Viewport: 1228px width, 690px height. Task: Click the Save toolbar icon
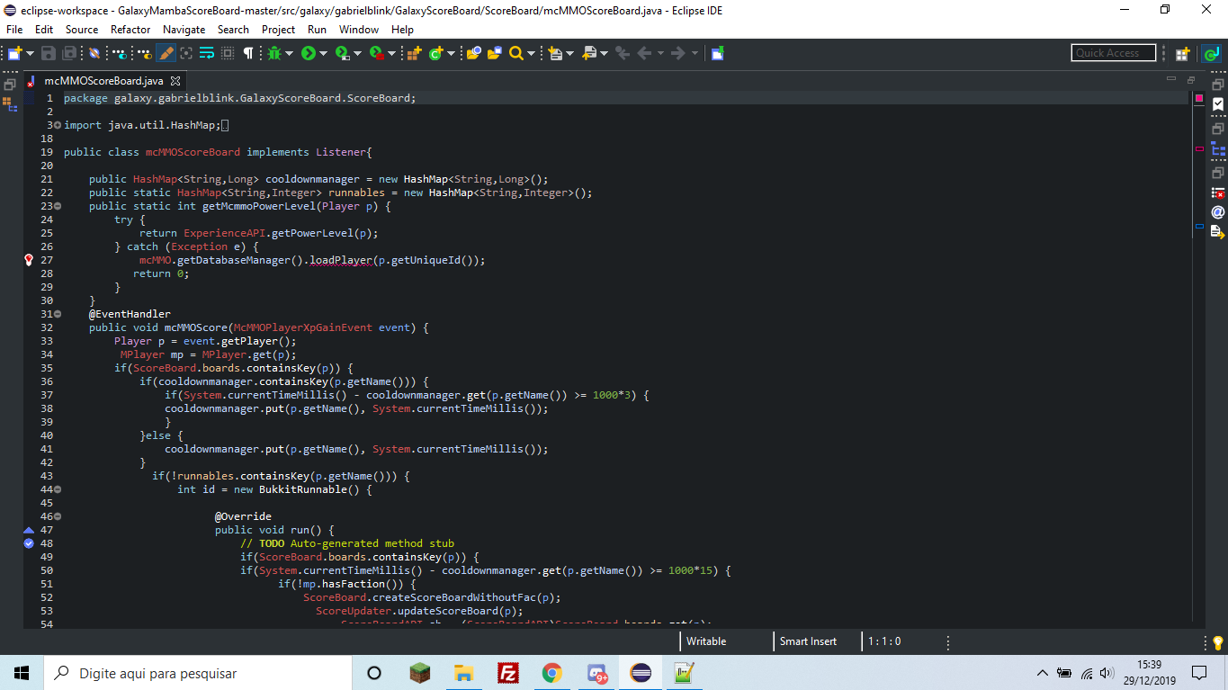point(48,53)
